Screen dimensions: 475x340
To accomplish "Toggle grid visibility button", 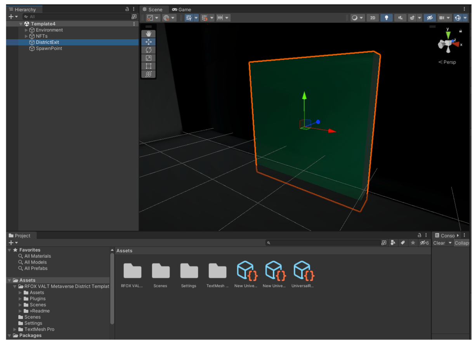I will click(189, 18).
